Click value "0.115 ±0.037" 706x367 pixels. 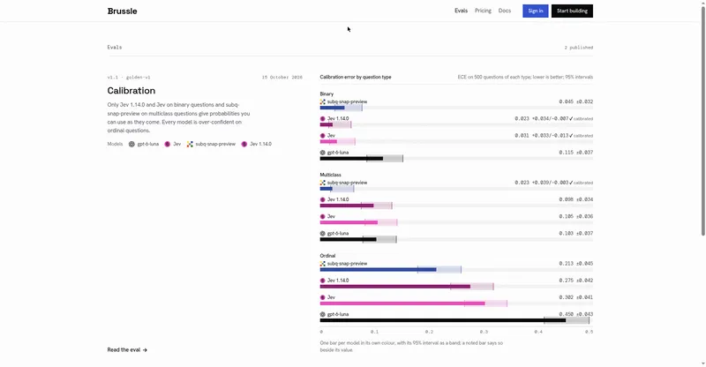pyautogui.click(x=576, y=153)
